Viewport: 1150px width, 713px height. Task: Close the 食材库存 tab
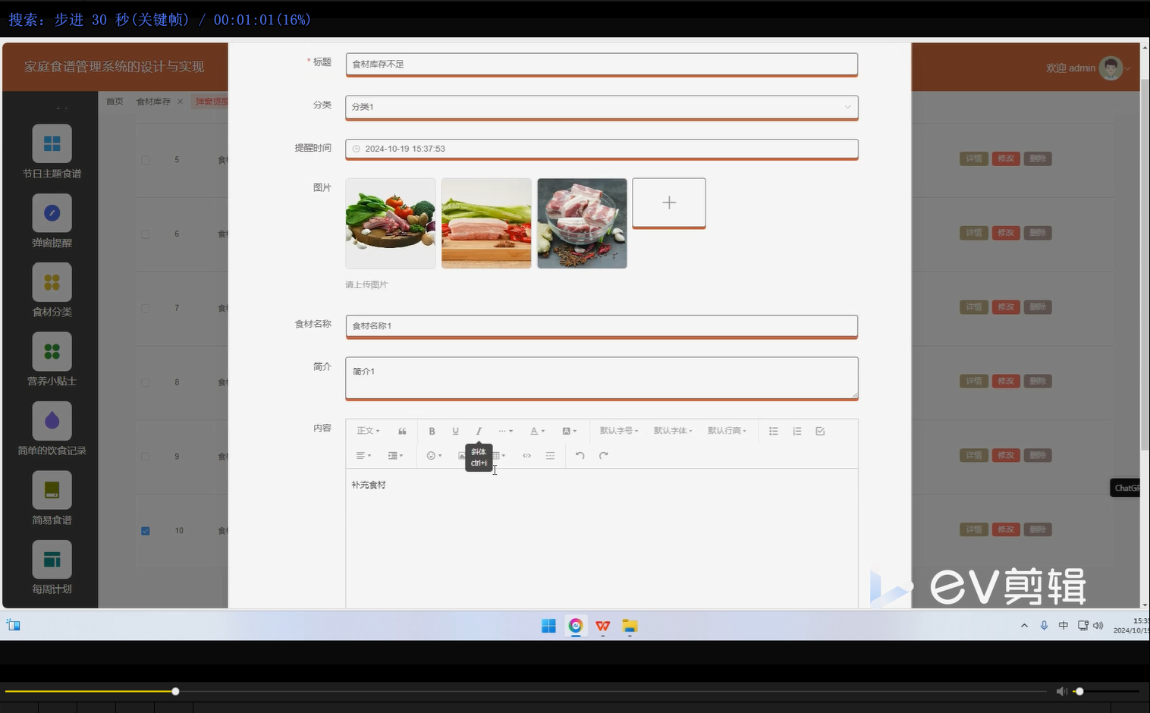tap(180, 102)
